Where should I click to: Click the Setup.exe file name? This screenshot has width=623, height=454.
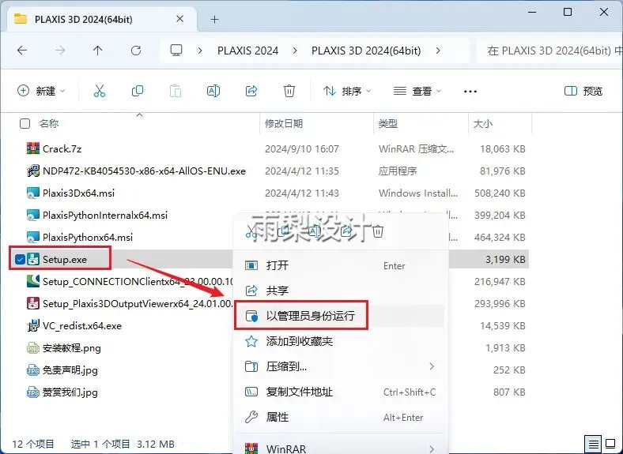[x=65, y=260]
